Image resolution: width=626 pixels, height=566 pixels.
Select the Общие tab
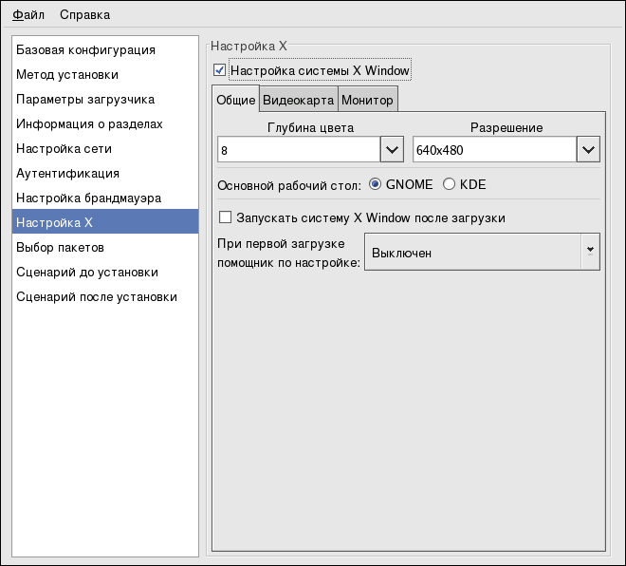pos(235,100)
